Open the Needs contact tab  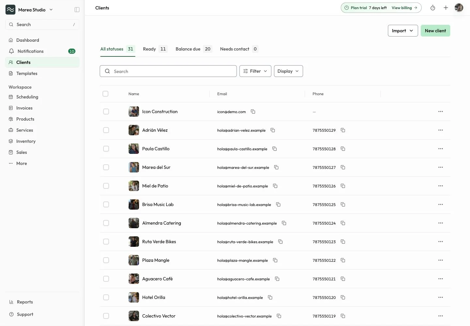tap(239, 49)
